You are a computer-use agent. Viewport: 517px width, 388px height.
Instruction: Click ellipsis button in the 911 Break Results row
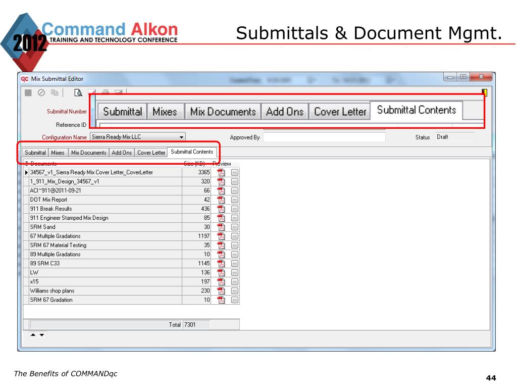click(234, 209)
